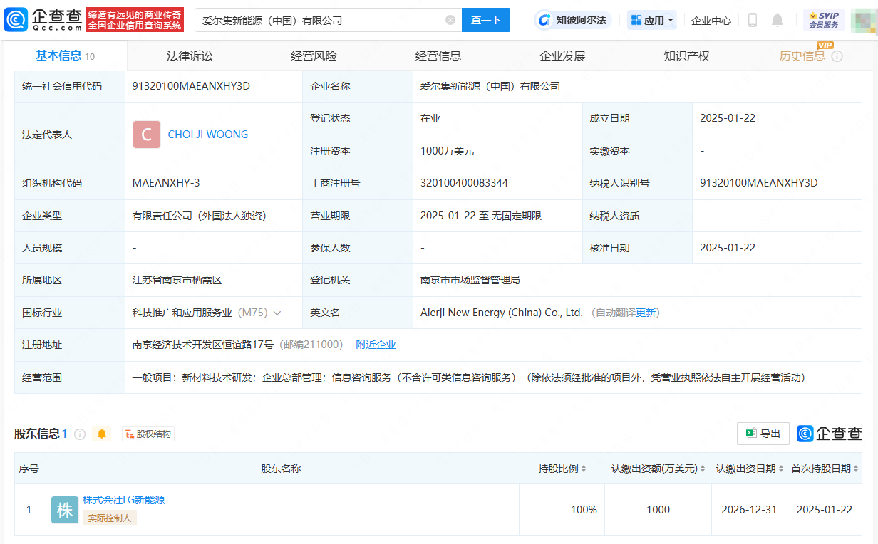878x544 pixels.
Task: Click the 1000万美元 registered capital value
Action: point(447,151)
